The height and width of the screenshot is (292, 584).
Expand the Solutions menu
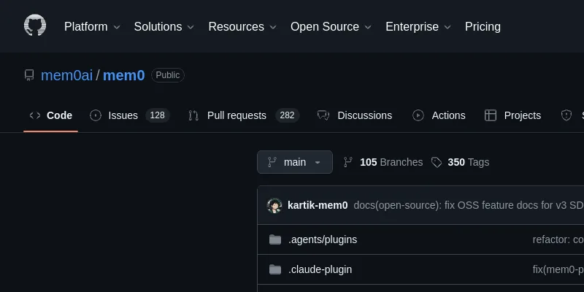point(164,27)
